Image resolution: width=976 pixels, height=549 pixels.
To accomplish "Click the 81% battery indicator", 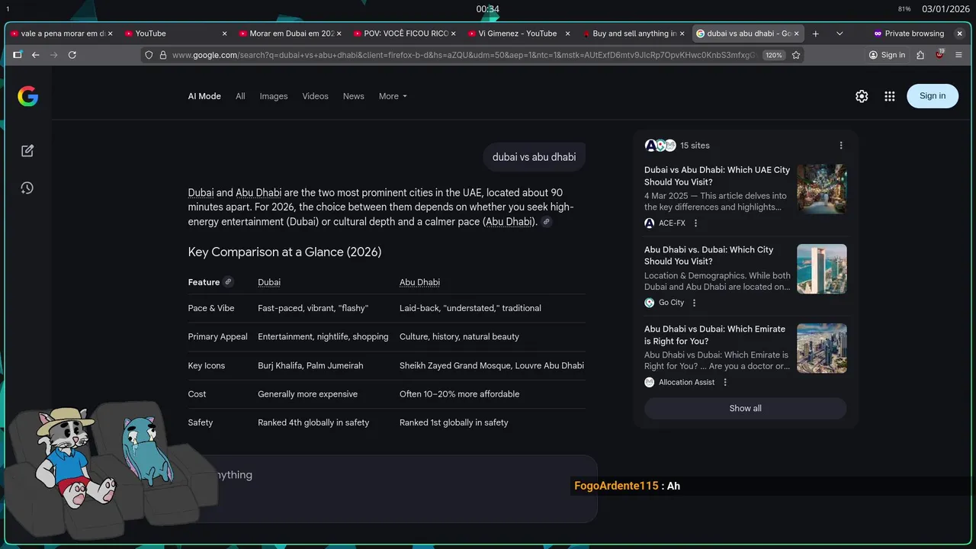I will coord(904,9).
